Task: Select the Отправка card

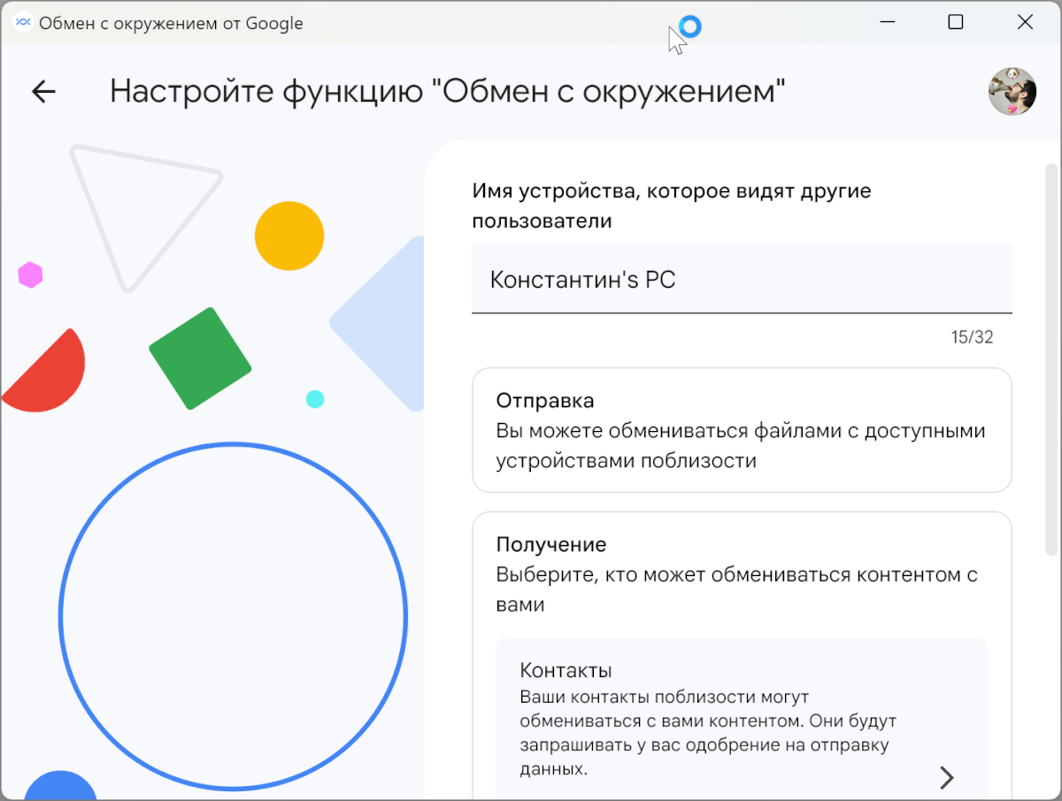Action: [x=742, y=430]
